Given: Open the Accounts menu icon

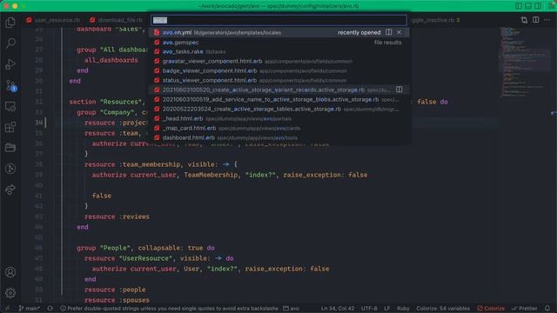Looking at the screenshot, I should point(10,272).
